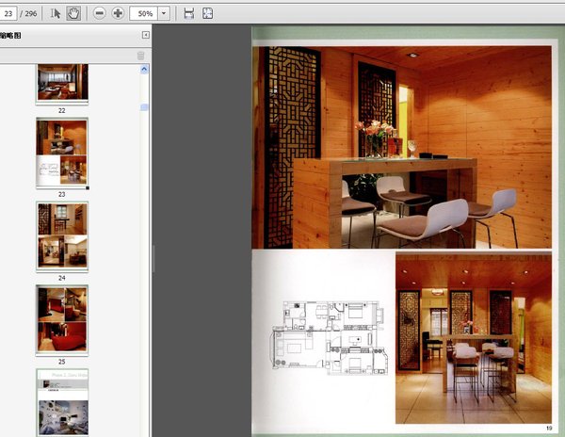Image resolution: width=565 pixels, height=437 pixels.
Task: Open the zoom level dropdown arrow
Action: pyautogui.click(x=164, y=14)
